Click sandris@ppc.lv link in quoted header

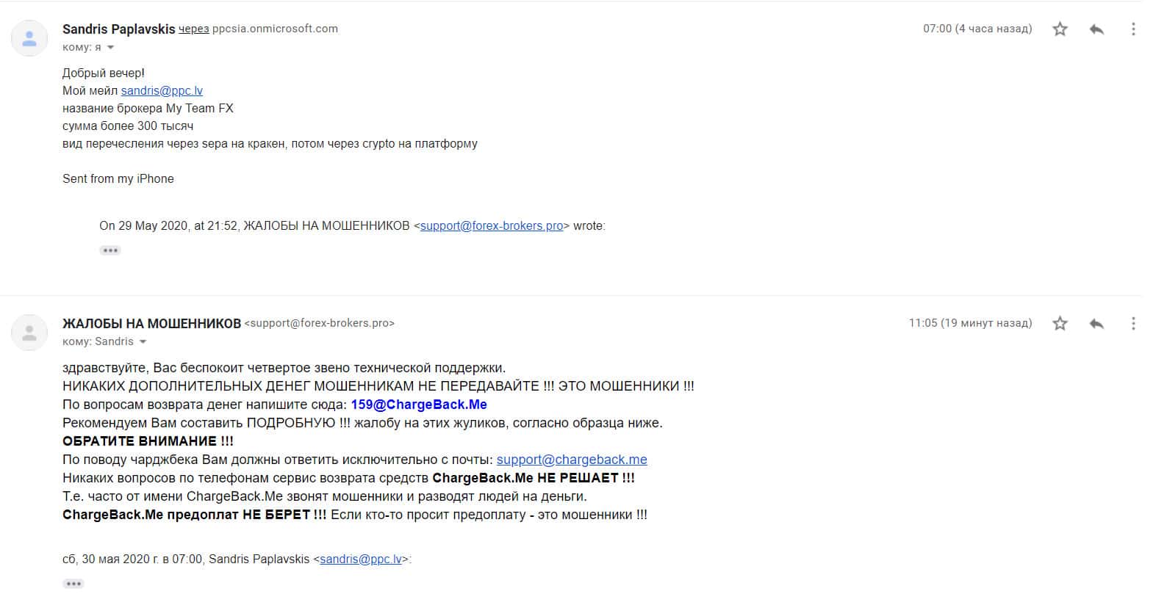[x=361, y=559]
